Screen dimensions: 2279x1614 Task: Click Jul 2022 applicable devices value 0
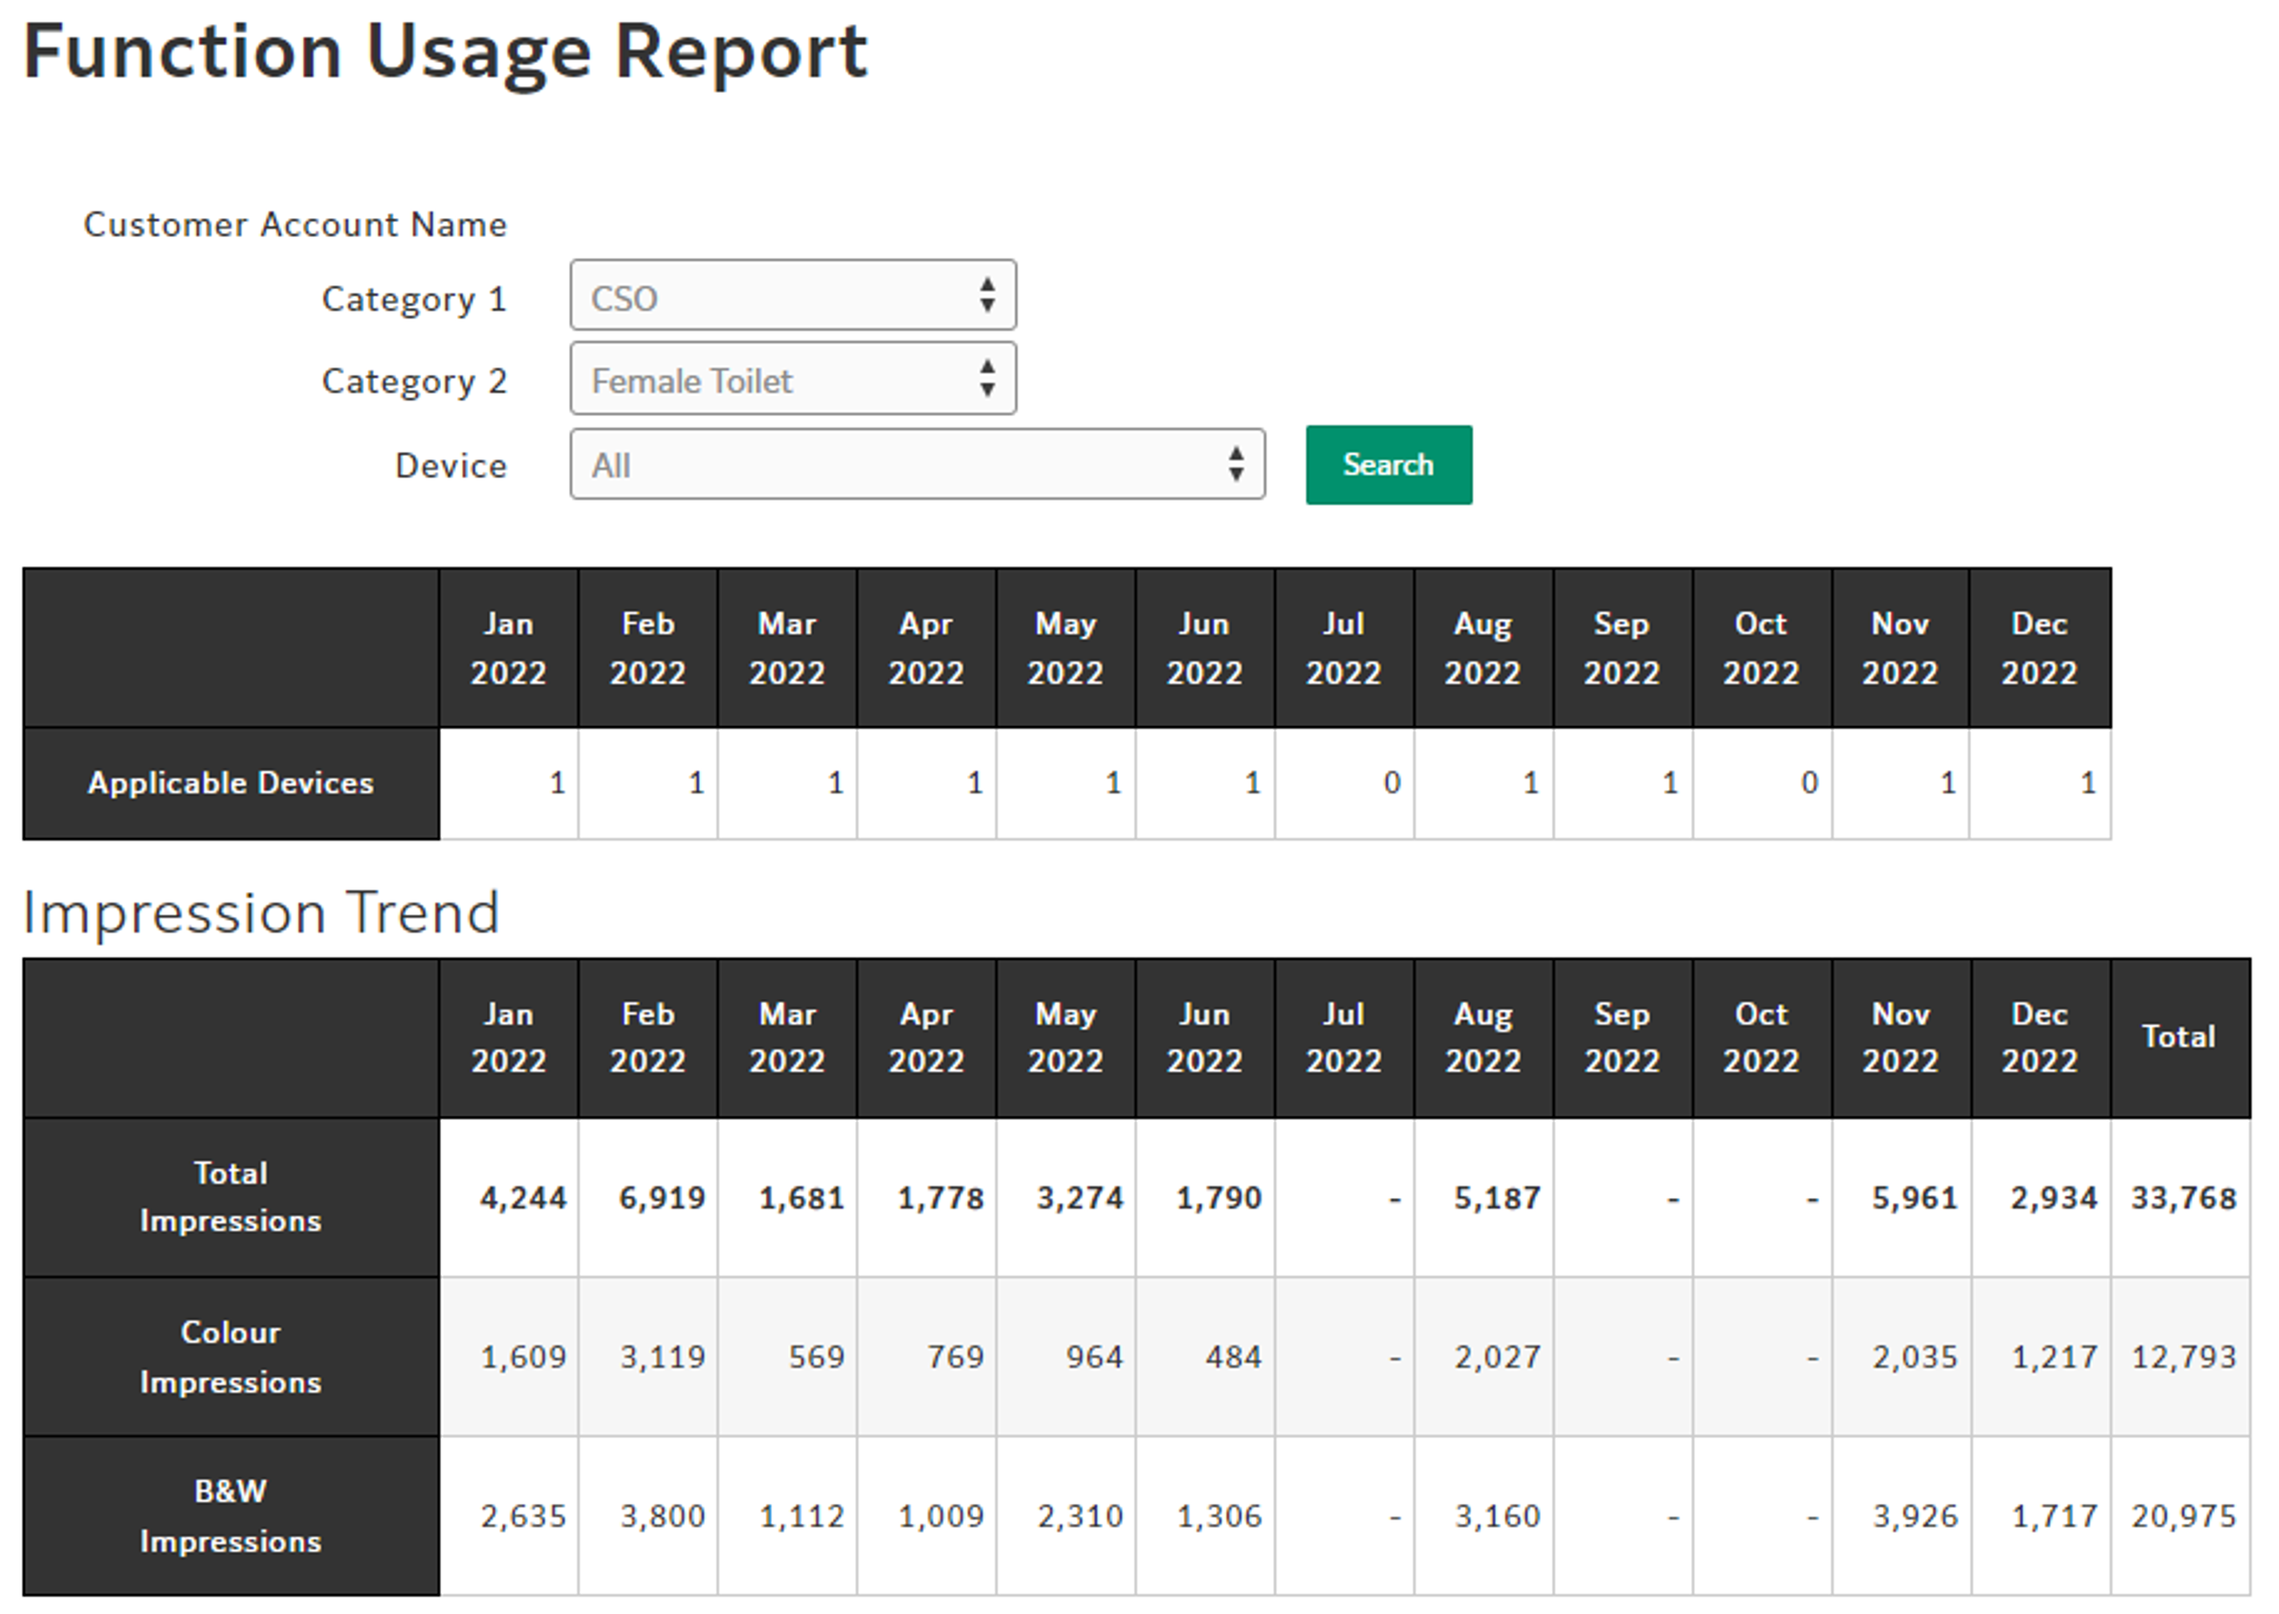point(1391,784)
